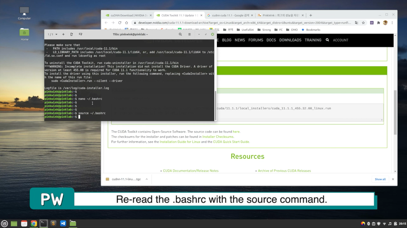This screenshot has width=407, height=228.
Task: Open Installer Checksums link
Action: coord(218,137)
